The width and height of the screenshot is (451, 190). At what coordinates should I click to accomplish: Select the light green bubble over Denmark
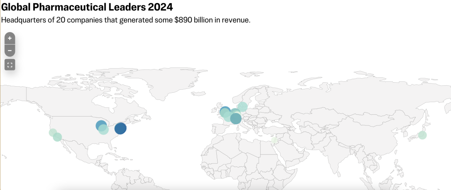point(242,107)
